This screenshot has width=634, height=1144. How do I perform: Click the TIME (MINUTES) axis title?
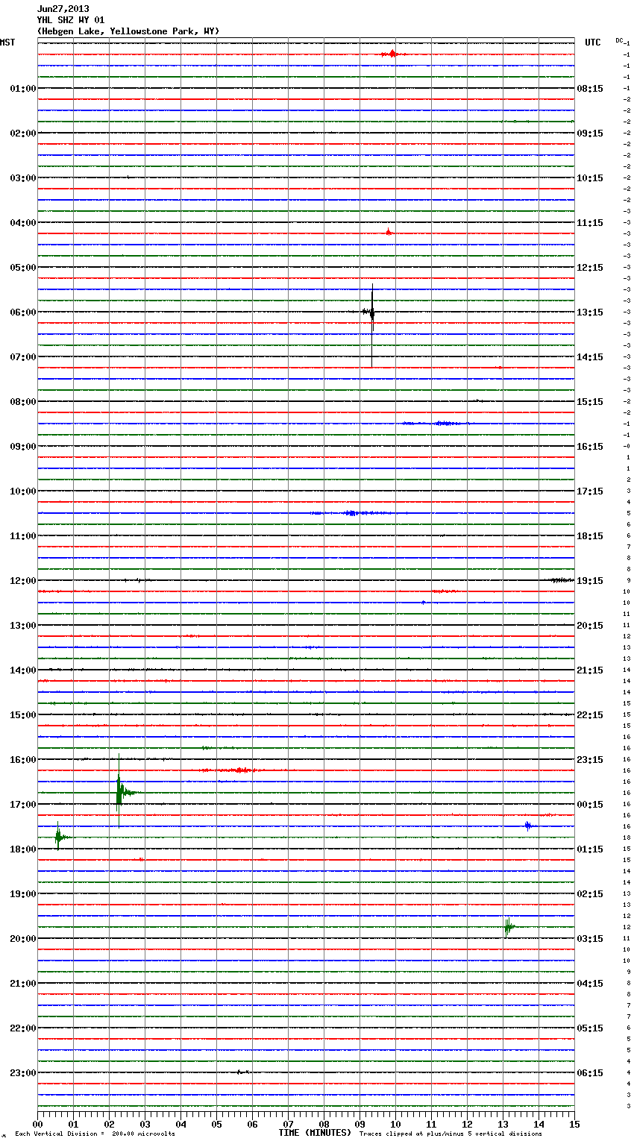point(315,1133)
